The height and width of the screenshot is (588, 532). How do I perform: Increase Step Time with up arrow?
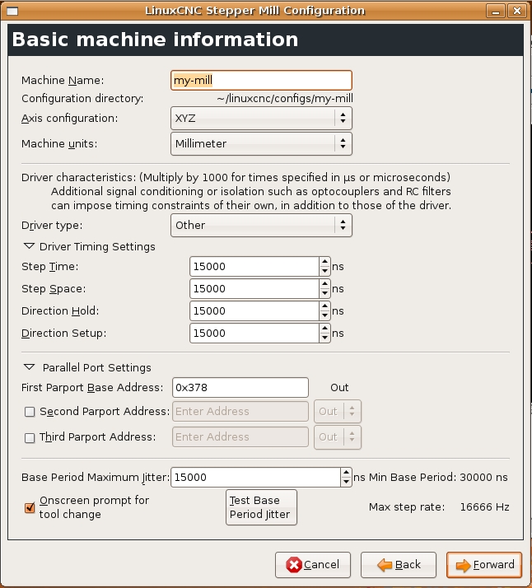(x=324, y=262)
